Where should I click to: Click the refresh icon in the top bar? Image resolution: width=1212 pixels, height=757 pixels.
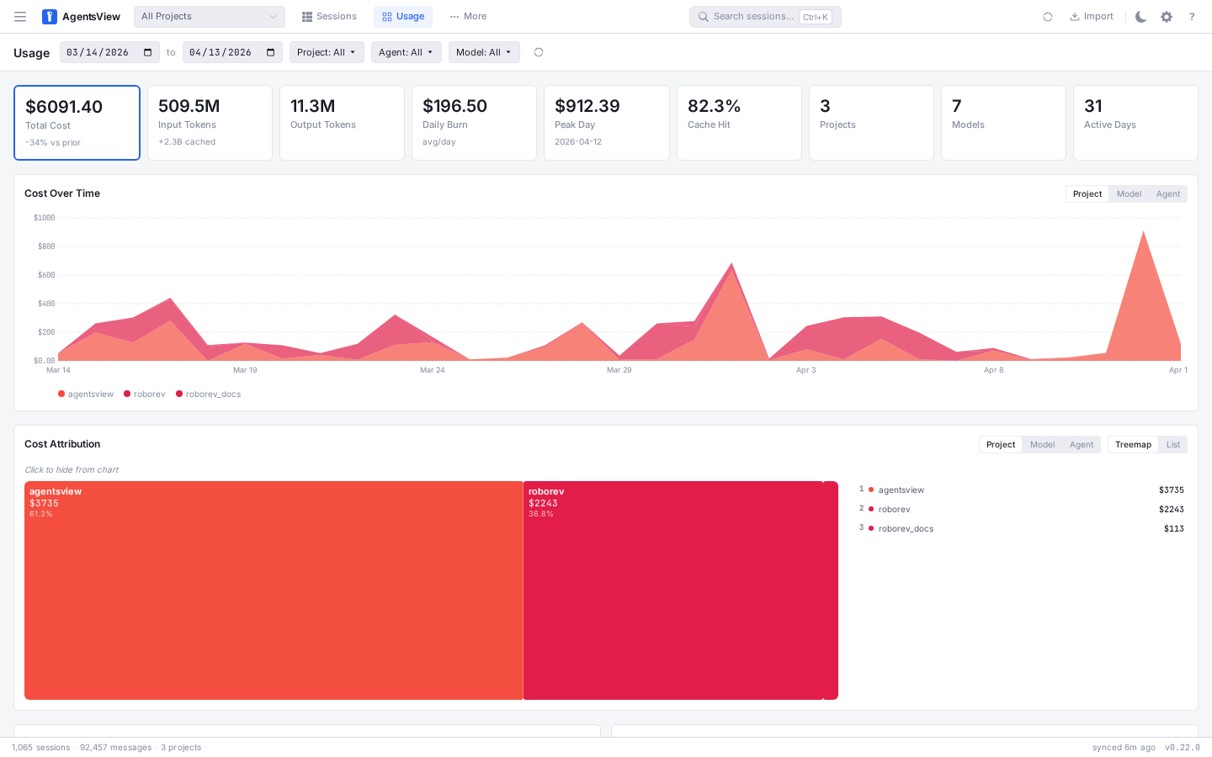point(1047,16)
